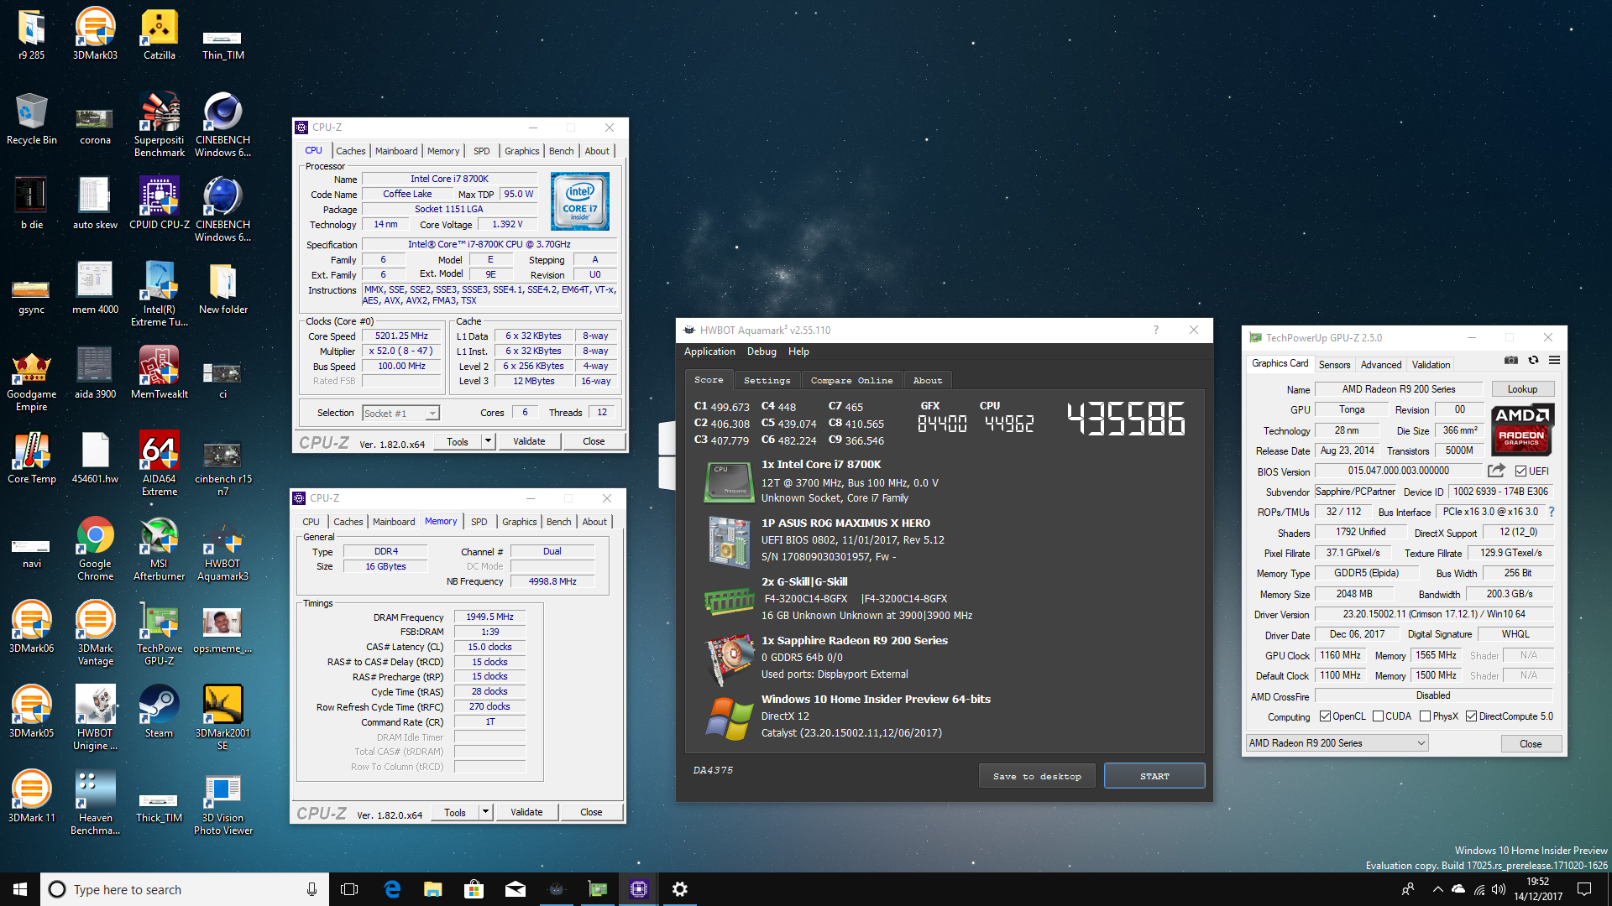Click Close button in lower CPU-Z window
The width and height of the screenshot is (1612, 906).
[x=591, y=812]
